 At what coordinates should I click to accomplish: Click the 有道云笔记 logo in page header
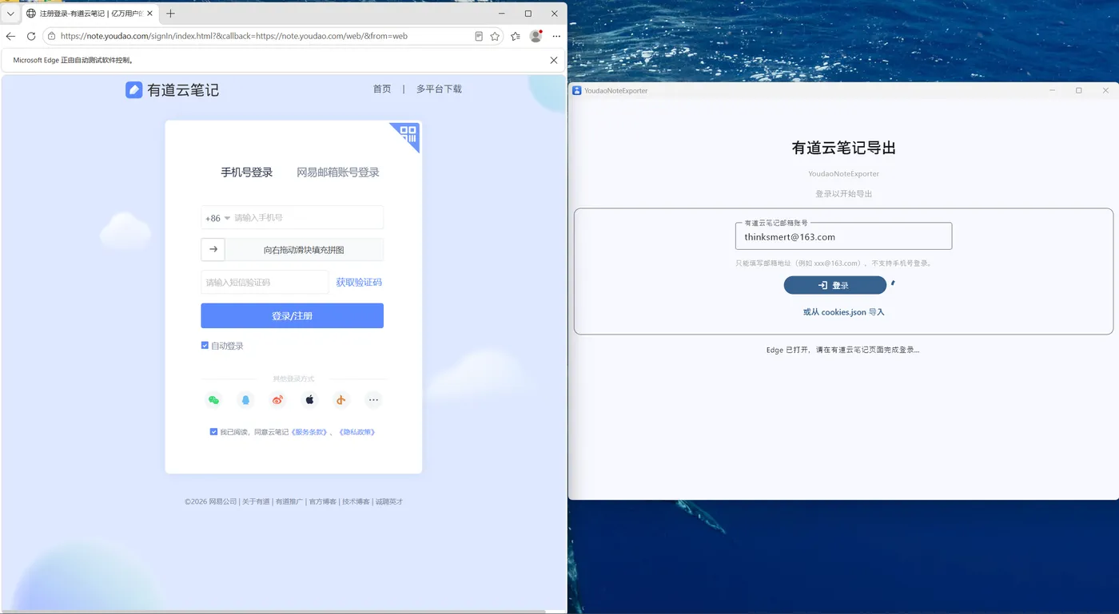[172, 89]
